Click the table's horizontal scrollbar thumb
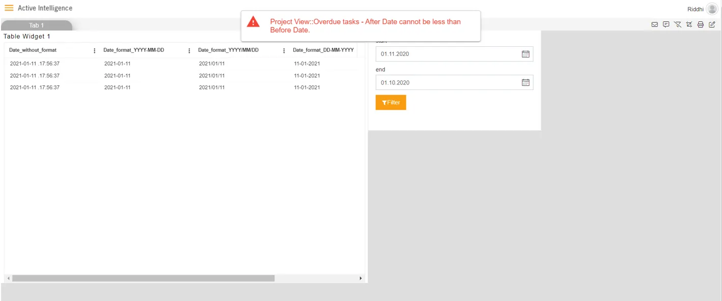Screen dimensions: 722x301 point(144,278)
